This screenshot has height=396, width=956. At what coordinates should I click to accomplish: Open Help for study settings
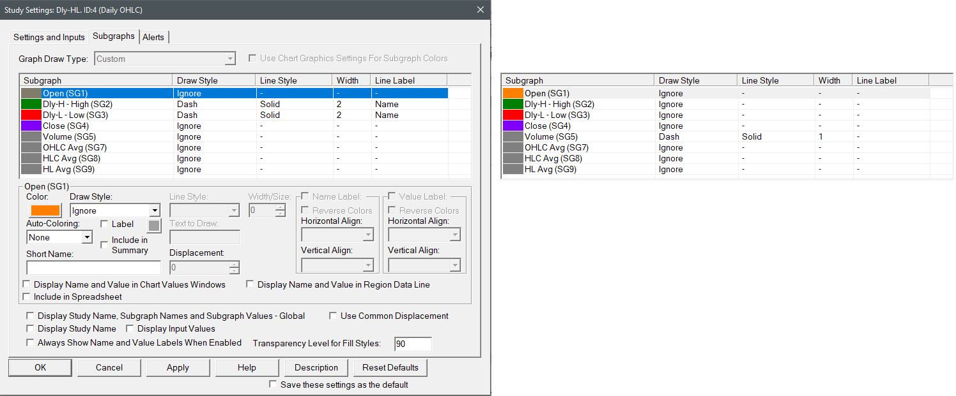(247, 367)
